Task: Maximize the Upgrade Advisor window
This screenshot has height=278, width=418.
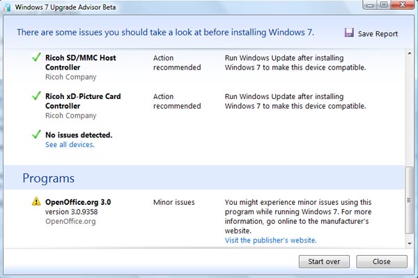Action: (x=384, y=5)
